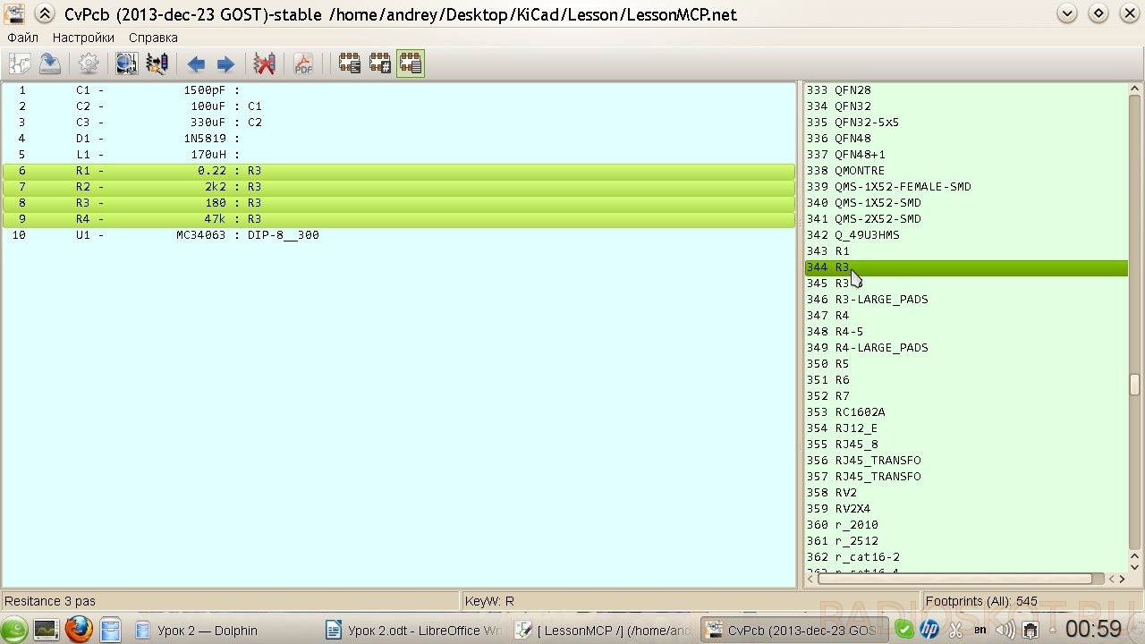View the selected footprint
1145x644 pixels.
click(x=126, y=64)
